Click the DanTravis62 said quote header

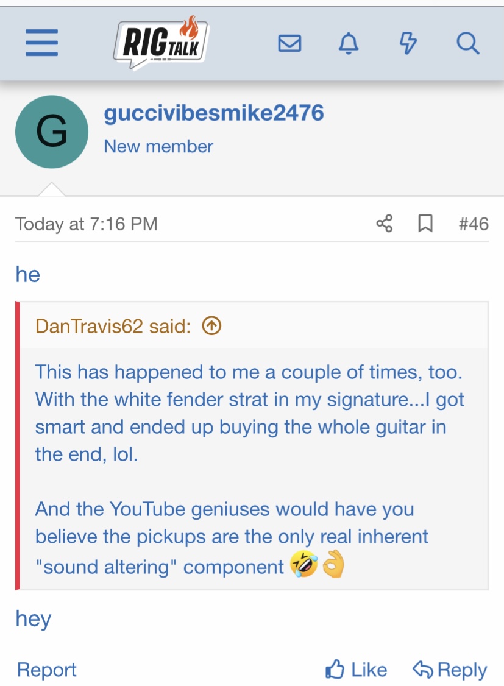tap(113, 326)
